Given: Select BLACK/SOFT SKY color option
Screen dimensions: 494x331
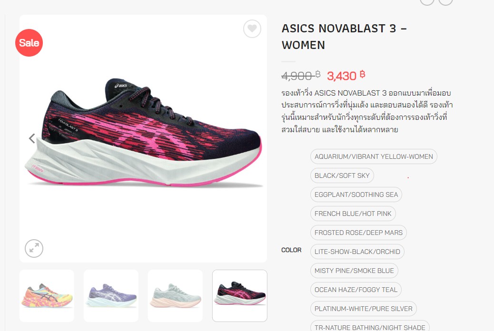Looking at the screenshot, I should (x=342, y=175).
